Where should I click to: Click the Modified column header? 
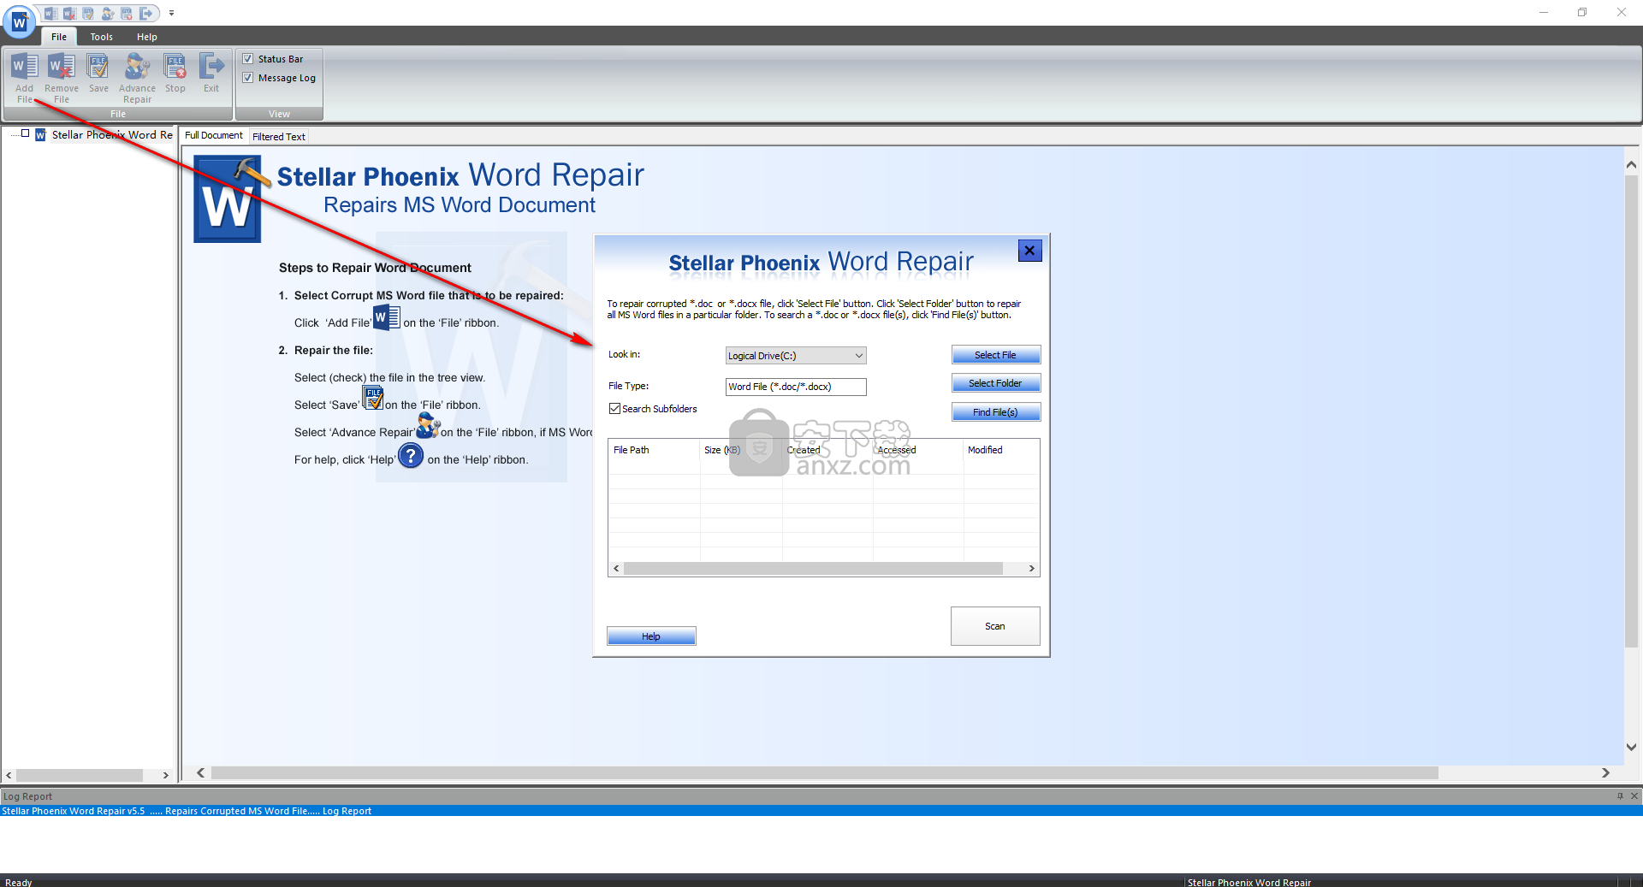point(1001,450)
